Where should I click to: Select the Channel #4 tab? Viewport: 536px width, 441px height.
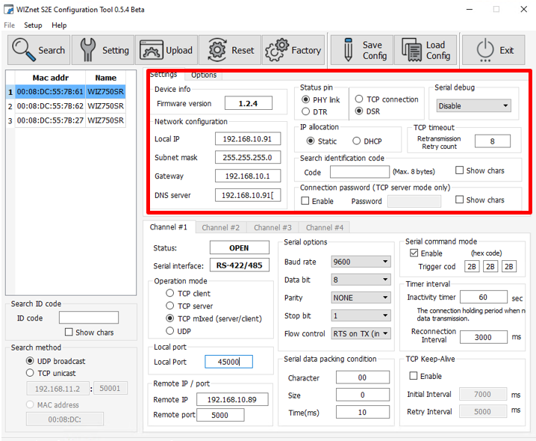(x=325, y=228)
